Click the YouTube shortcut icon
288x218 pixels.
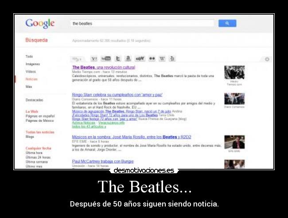click(x=106, y=59)
